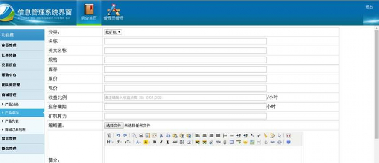Open 帮助中心 sidebar menu
This screenshot has height=163, width=379.
pos(22,75)
